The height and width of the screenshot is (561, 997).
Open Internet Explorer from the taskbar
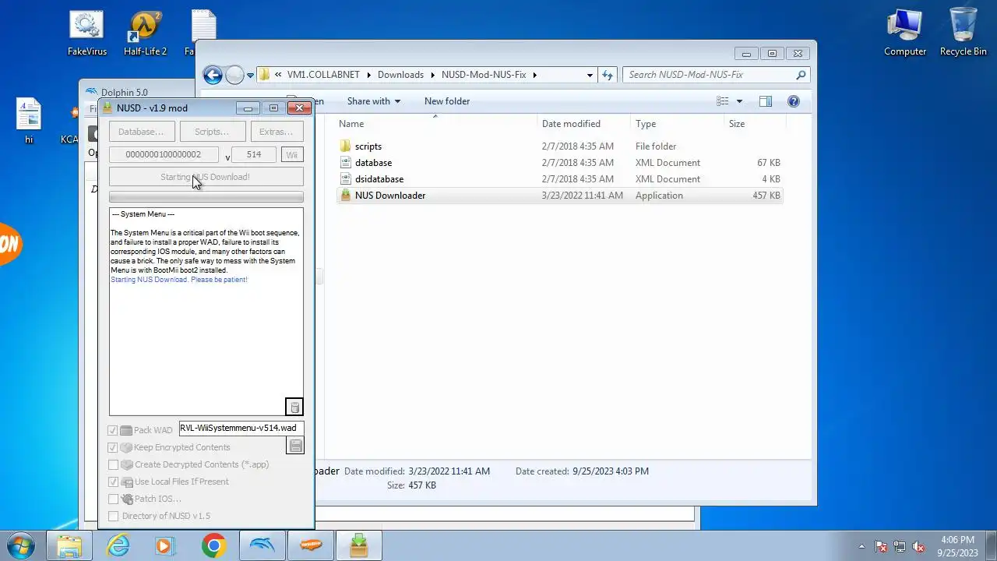pyautogui.click(x=118, y=545)
